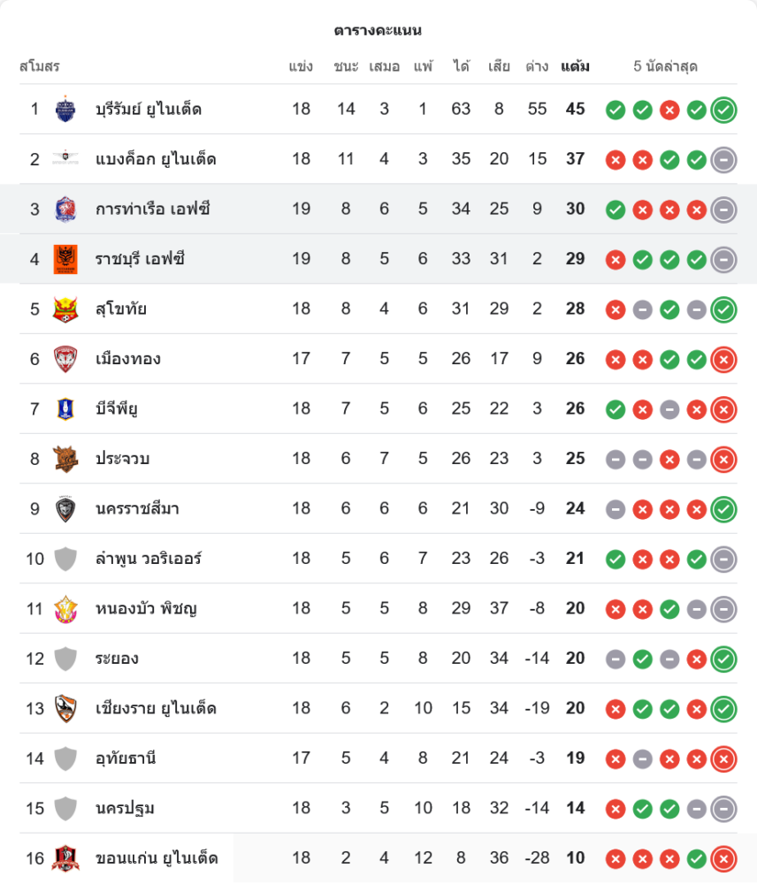Open แบงค็อก ยูไนเต็ด team link

(x=156, y=160)
